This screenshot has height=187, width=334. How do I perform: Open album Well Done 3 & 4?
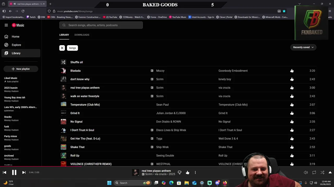(228, 139)
